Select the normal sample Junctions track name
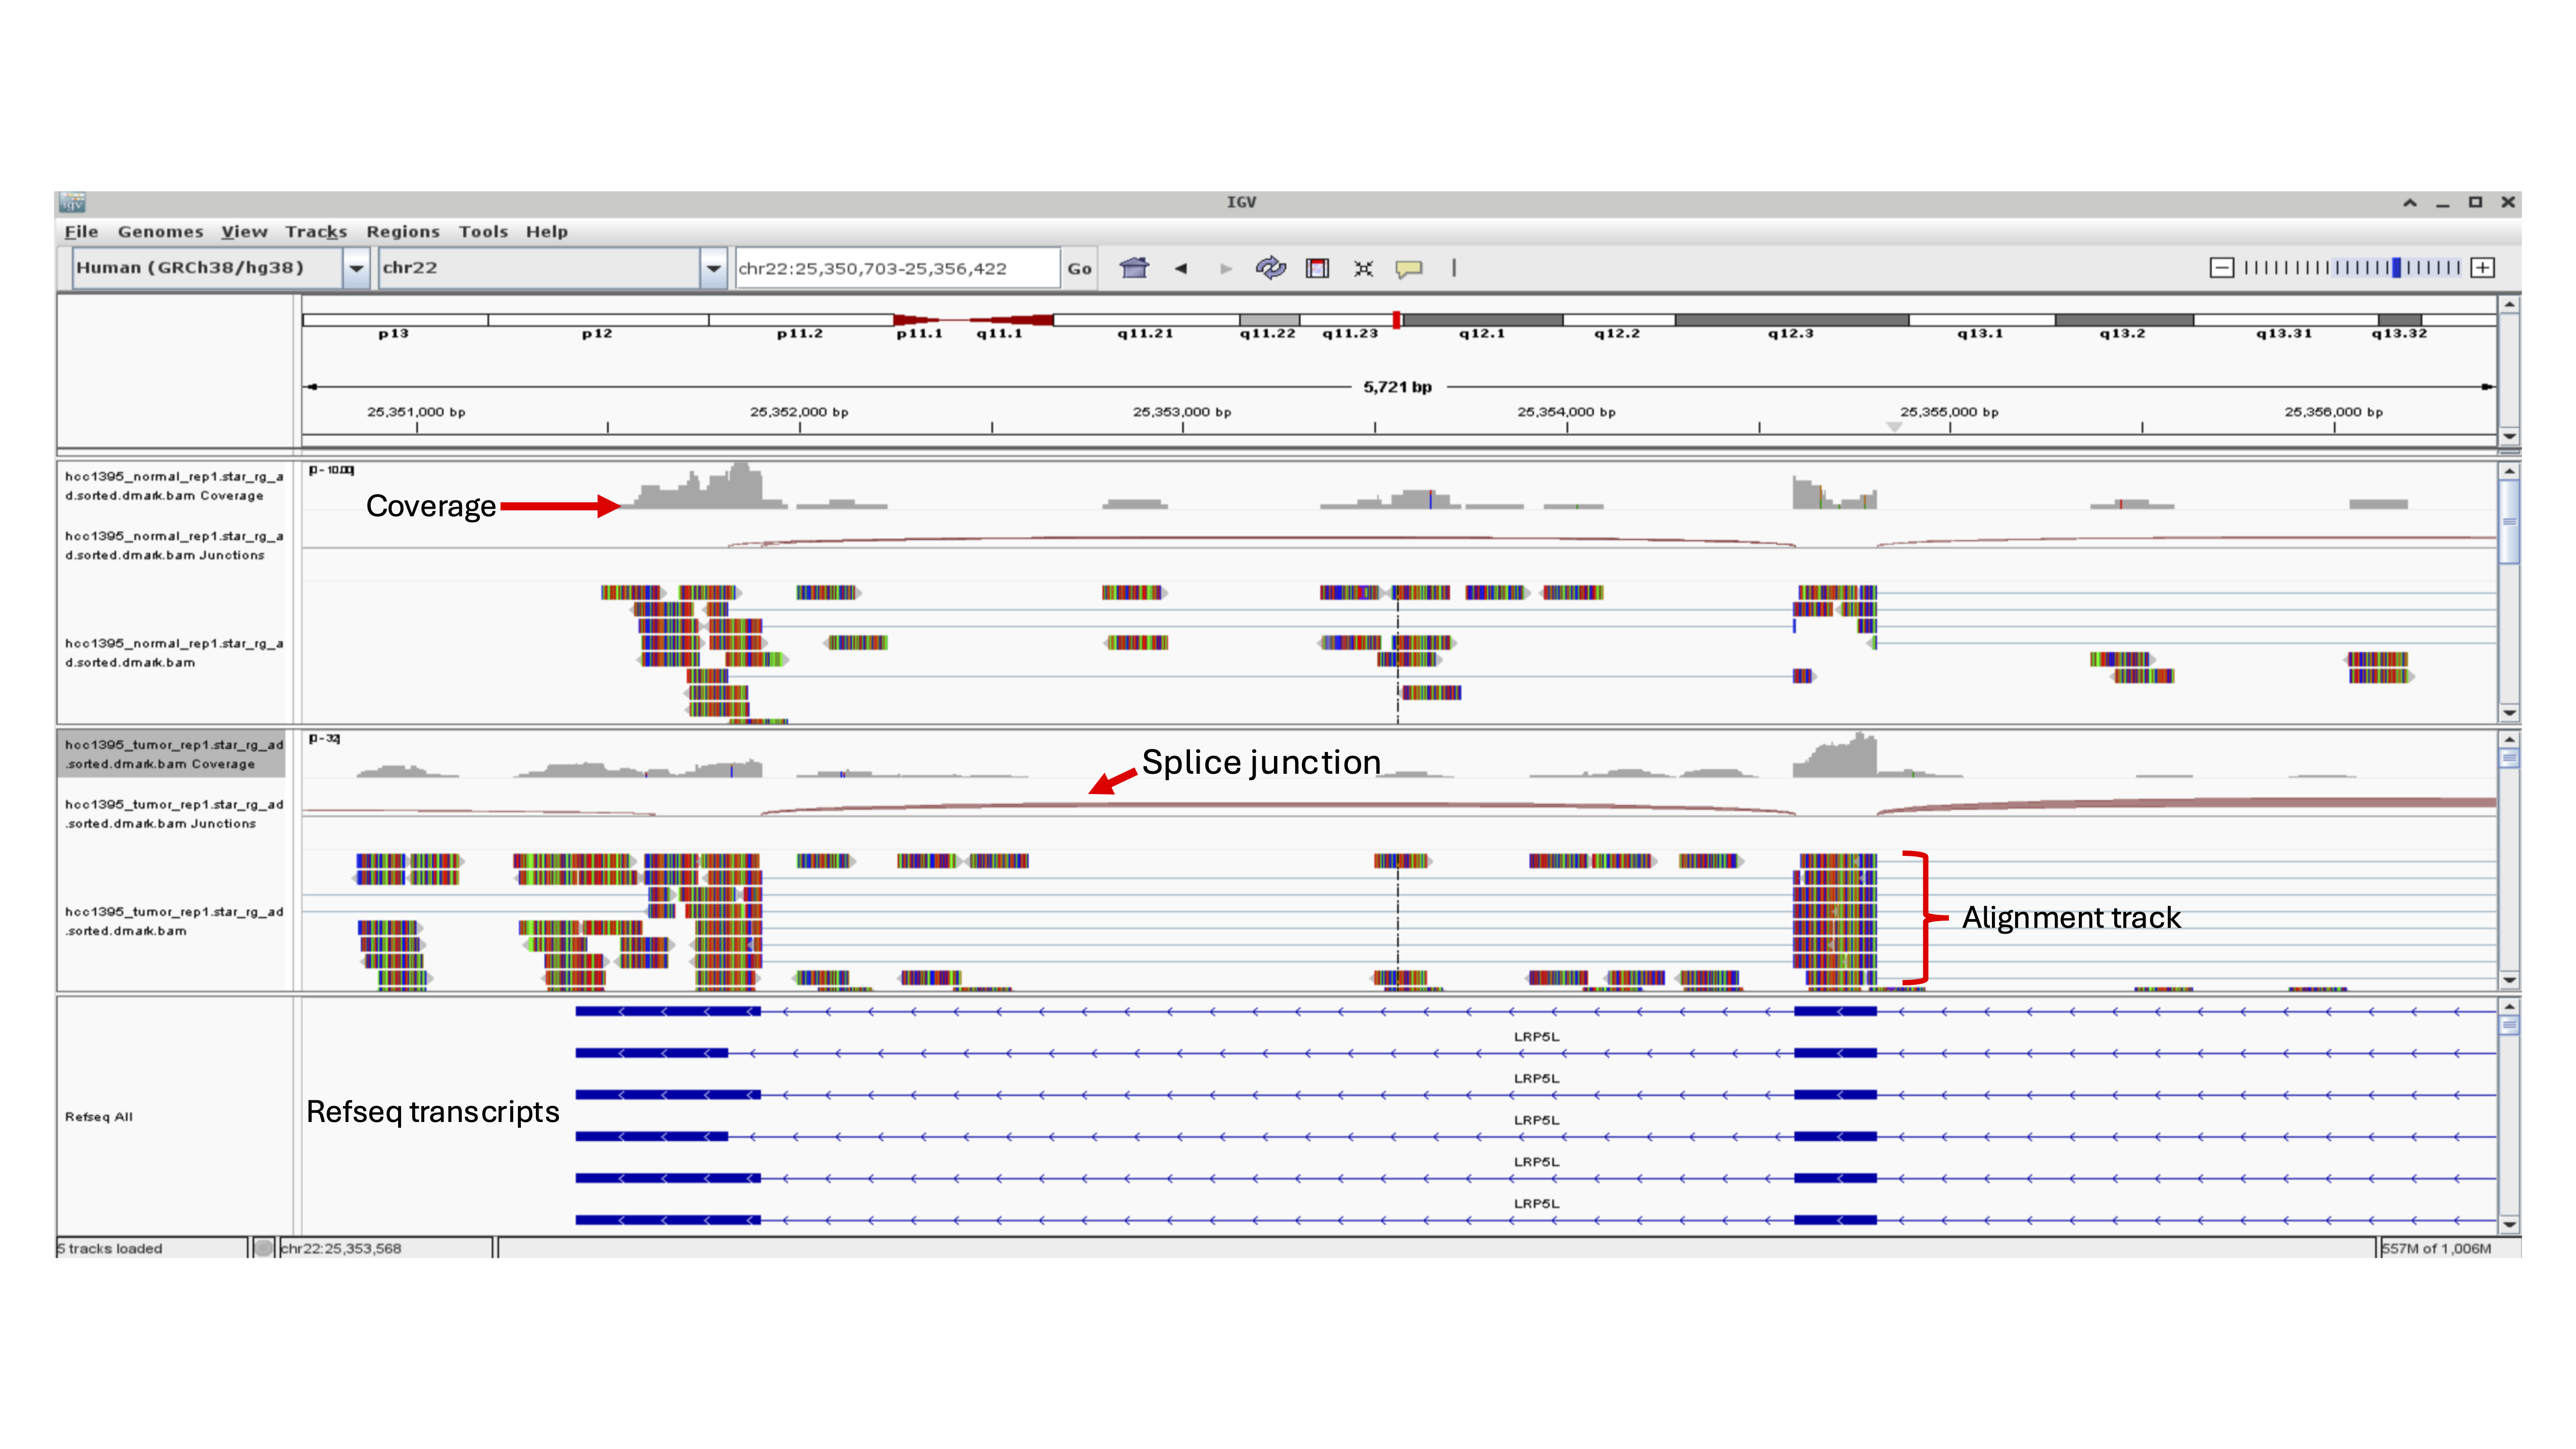This screenshot has width=2576, height=1449. [x=174, y=546]
